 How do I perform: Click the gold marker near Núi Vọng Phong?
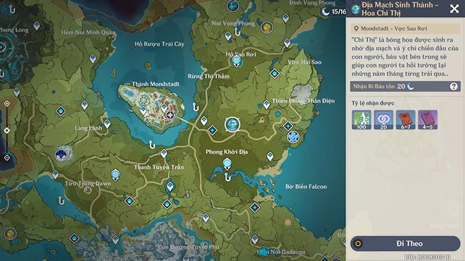[267, 27]
